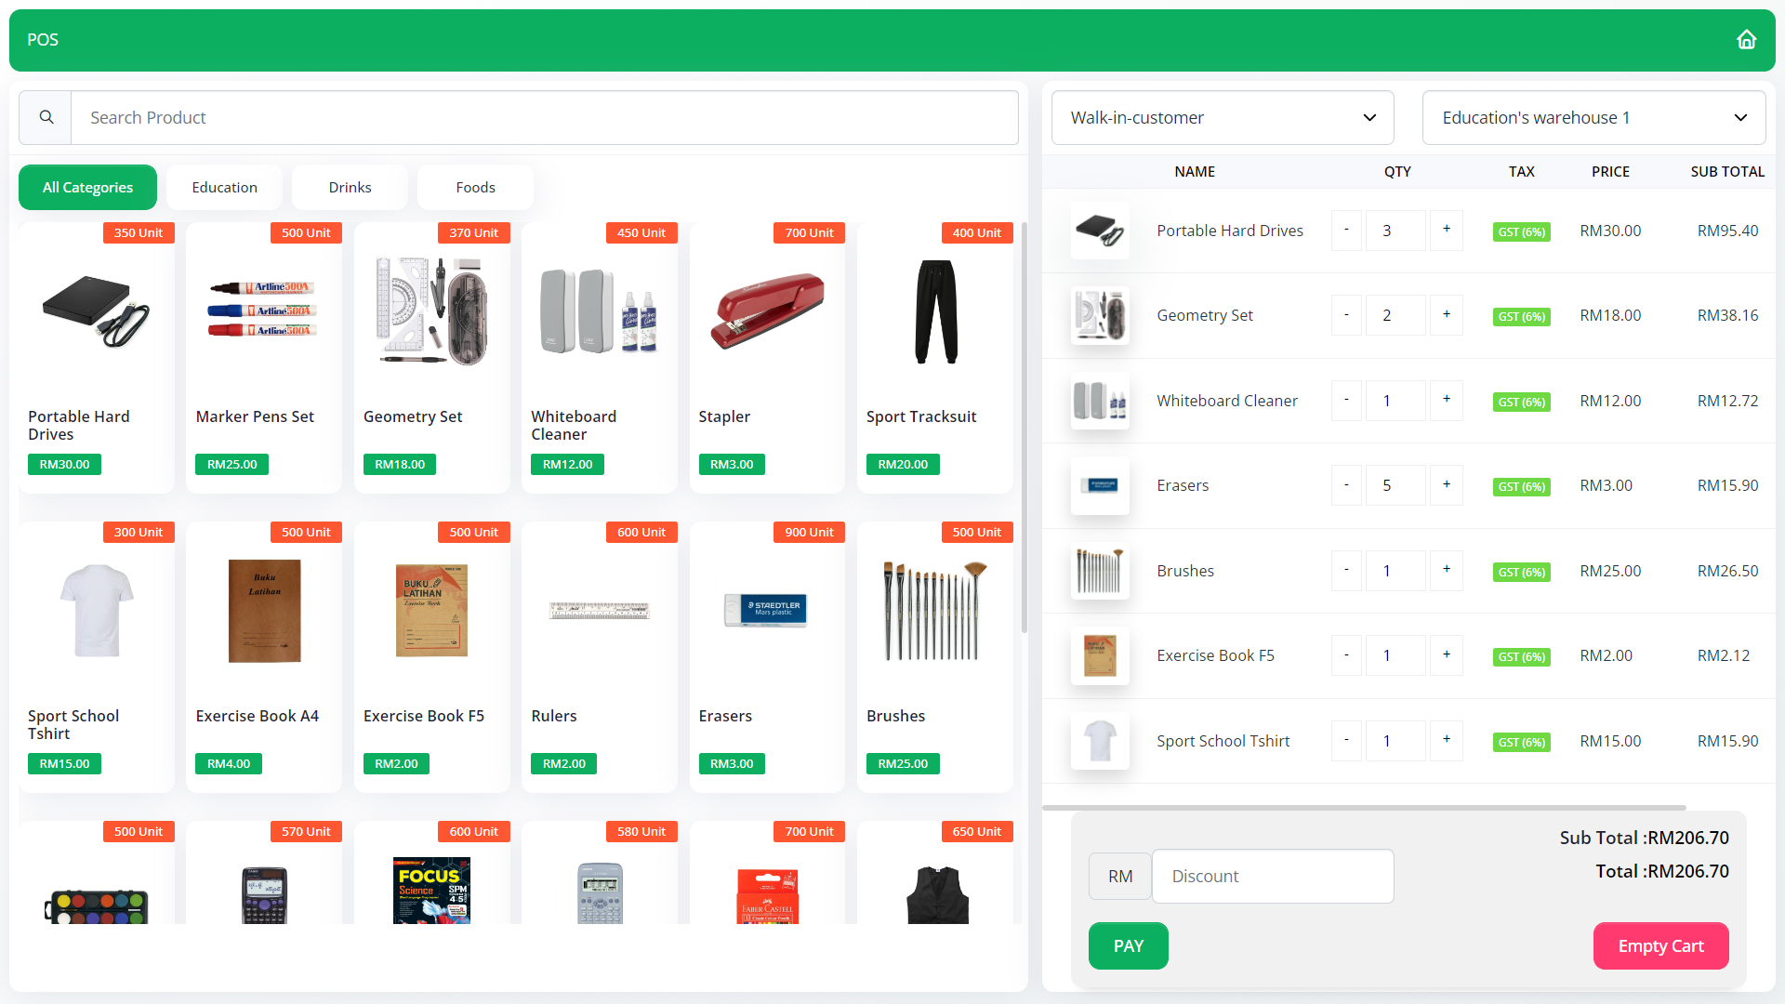Viewport: 1785px width, 1004px height.
Task: Increase Portable Hard Drives quantity
Action: [x=1447, y=230]
